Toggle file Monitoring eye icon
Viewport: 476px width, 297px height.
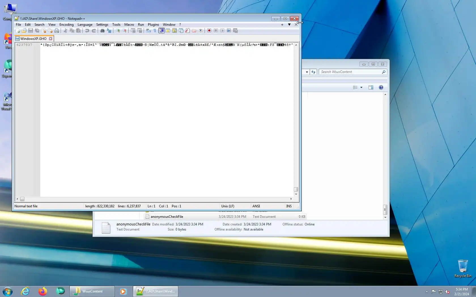click(x=201, y=31)
